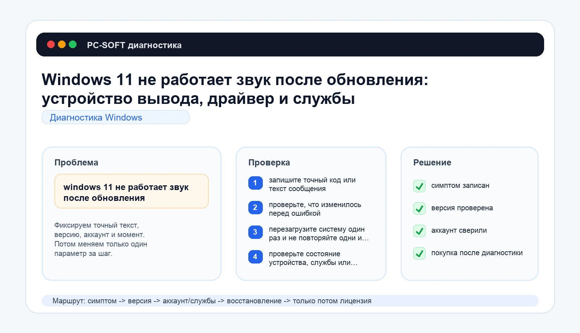Click the симптом записан label
The width and height of the screenshot is (580, 333).
tap(460, 185)
